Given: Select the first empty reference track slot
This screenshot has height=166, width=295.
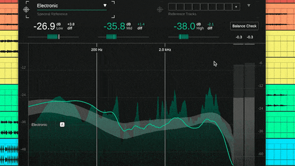Looking at the screenshot, I should (172, 7).
